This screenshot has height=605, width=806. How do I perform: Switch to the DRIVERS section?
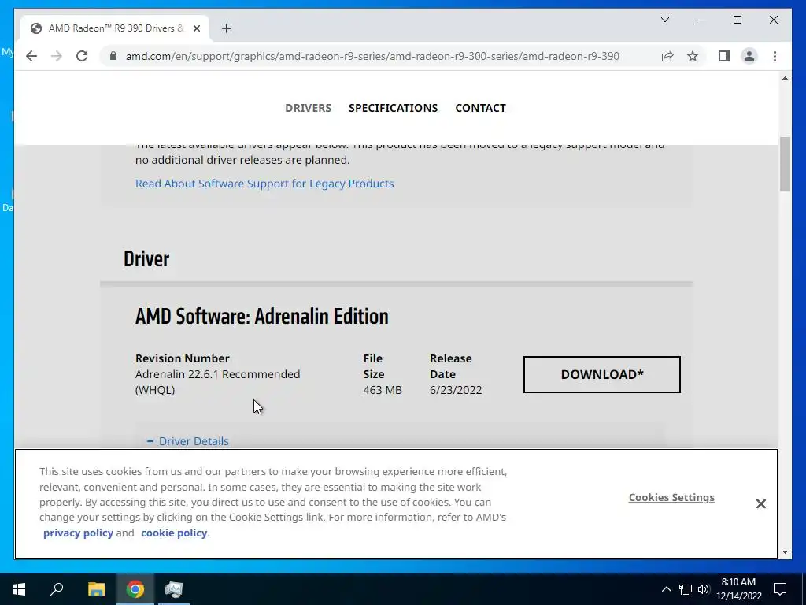(308, 108)
